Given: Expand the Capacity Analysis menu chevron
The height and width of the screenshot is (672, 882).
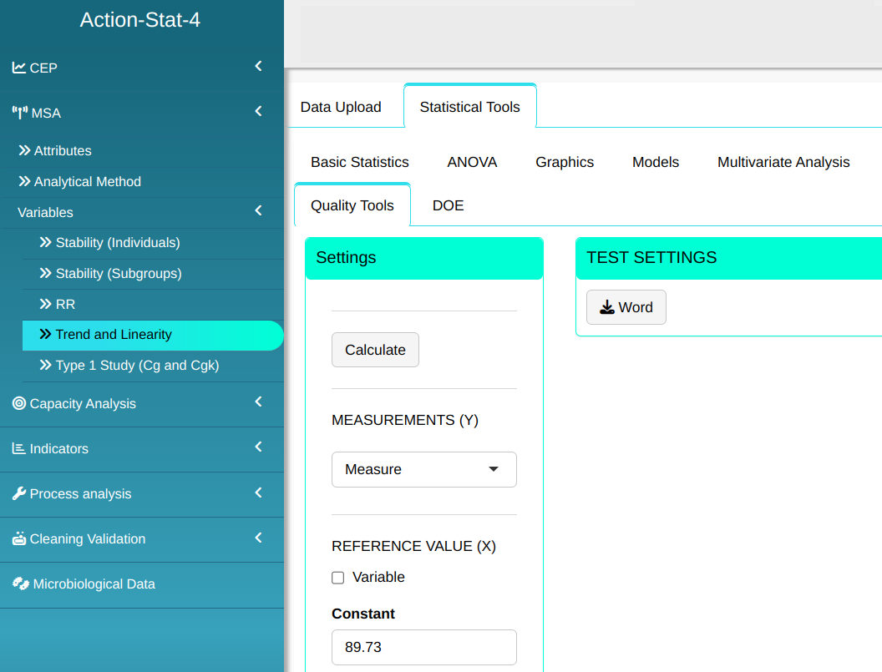Looking at the screenshot, I should point(258,402).
